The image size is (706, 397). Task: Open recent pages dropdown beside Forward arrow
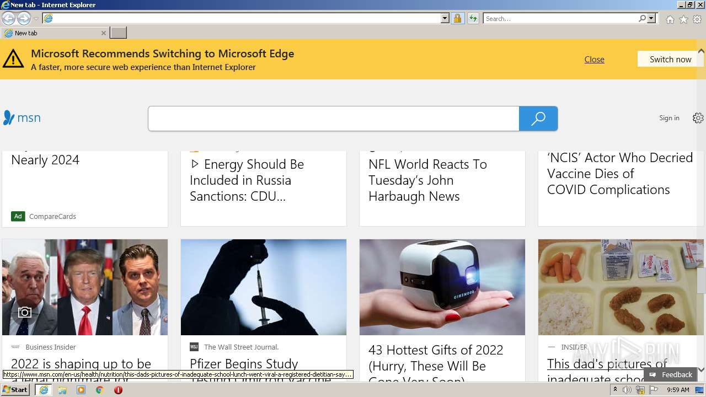click(36, 19)
